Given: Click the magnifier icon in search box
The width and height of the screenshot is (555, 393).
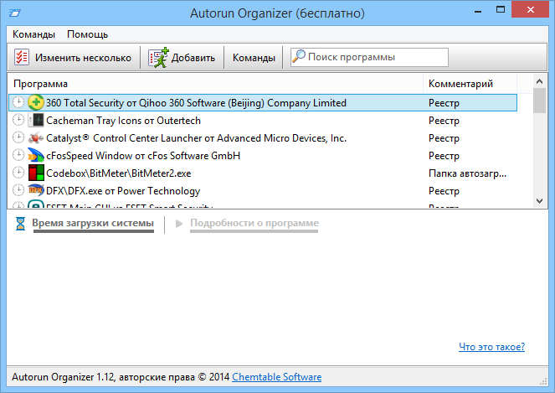Looking at the screenshot, I should [x=299, y=57].
